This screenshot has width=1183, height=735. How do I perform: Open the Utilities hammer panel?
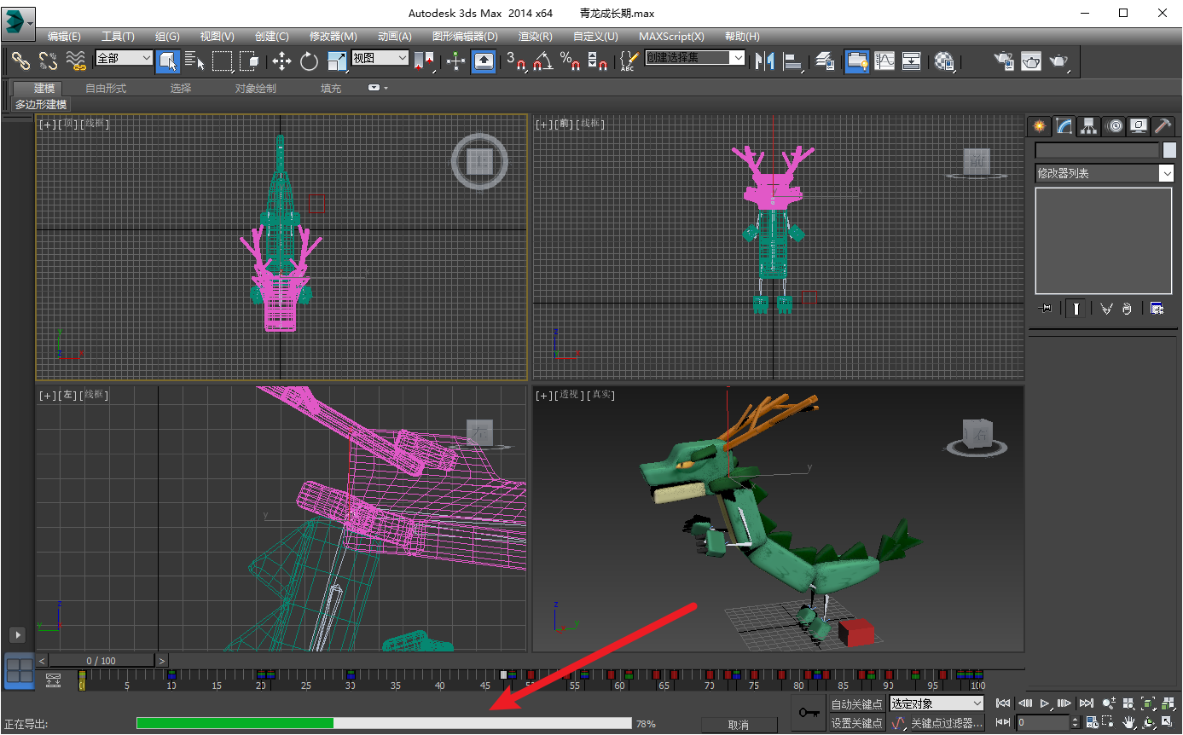click(x=1163, y=126)
